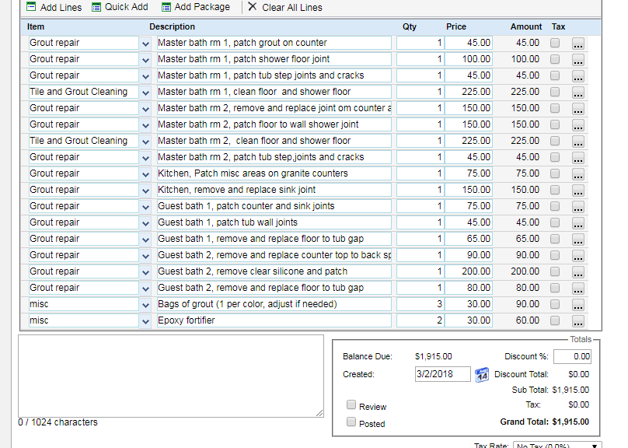Click into the large notes text area

171,376
